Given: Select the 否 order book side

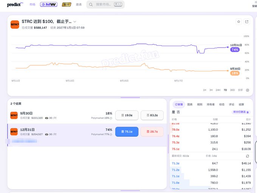Looking at the screenshot, I should tap(178, 112).
